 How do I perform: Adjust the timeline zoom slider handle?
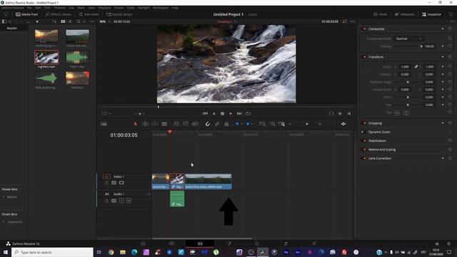[x=306, y=124]
